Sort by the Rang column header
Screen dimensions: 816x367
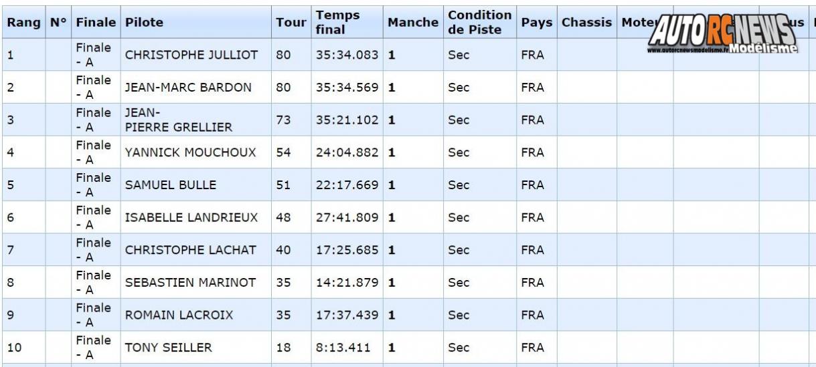pyautogui.click(x=23, y=23)
